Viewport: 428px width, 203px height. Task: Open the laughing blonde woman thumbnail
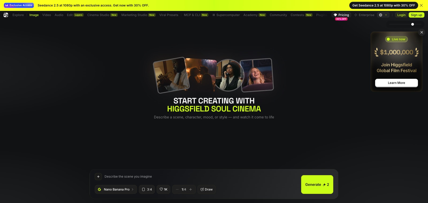pyautogui.click(x=257, y=75)
